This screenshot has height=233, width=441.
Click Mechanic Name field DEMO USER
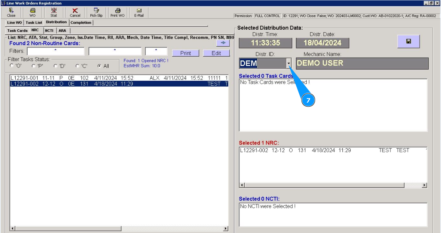[362, 63]
